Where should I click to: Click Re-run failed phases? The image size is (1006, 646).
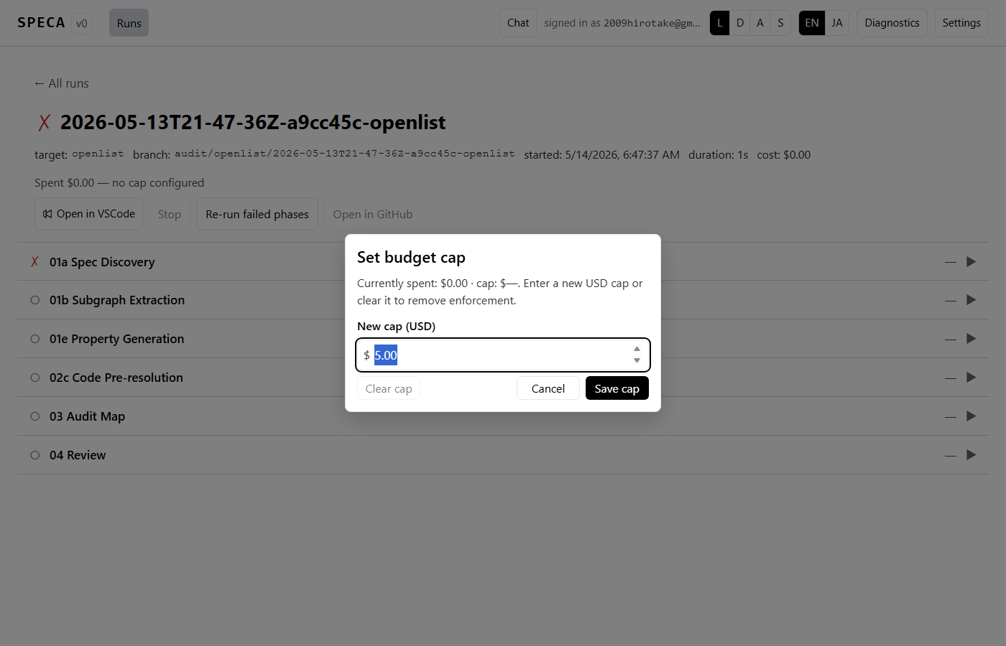257,214
